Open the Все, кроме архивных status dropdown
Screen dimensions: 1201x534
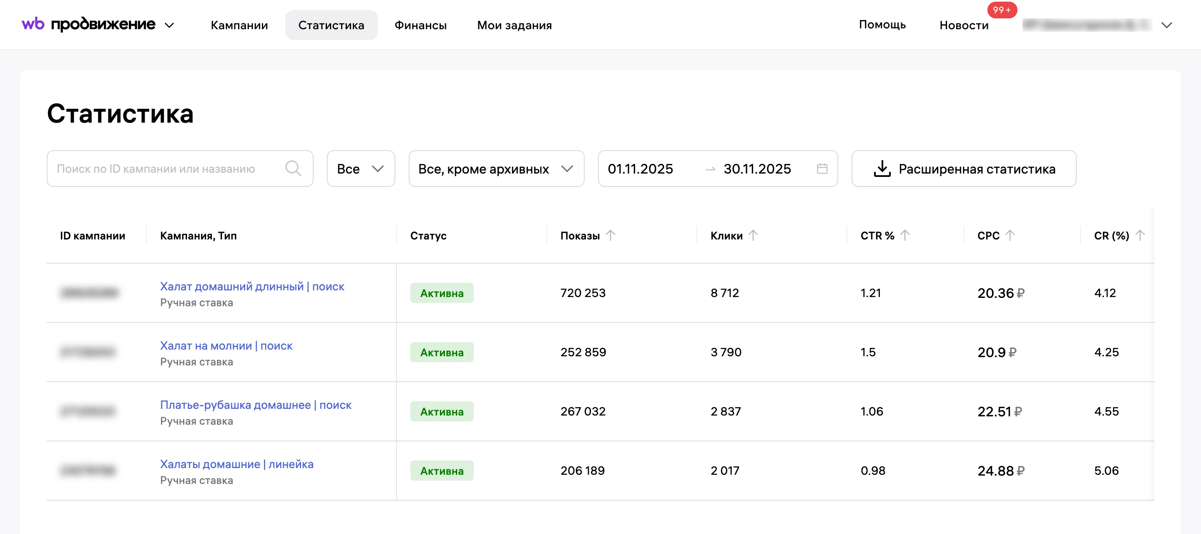pos(496,169)
